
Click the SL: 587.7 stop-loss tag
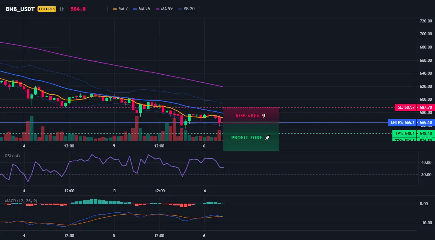click(x=406, y=107)
